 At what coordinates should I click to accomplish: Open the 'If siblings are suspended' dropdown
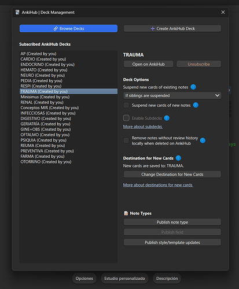coord(172,95)
